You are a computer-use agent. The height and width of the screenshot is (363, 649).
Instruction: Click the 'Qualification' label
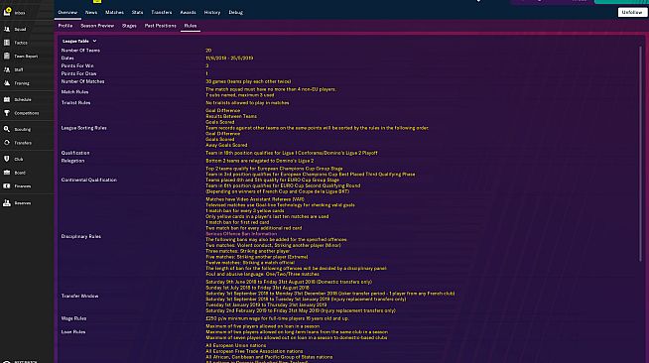75,153
